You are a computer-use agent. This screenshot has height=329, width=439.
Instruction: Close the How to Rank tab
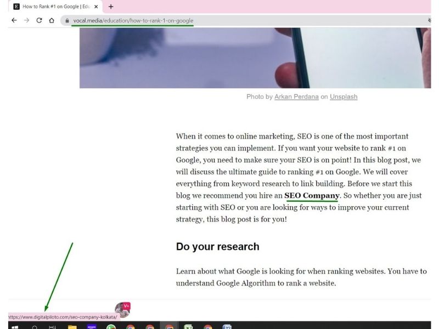[96, 7]
